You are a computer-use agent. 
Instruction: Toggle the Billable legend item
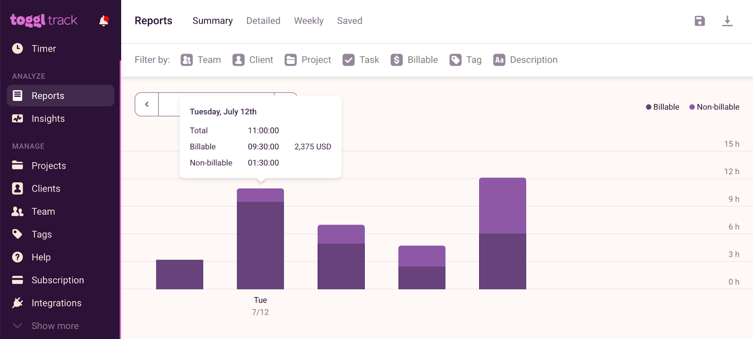[662, 107]
